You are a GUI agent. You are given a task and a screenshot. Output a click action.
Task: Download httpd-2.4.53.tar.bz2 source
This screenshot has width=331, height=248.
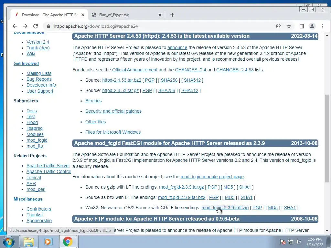(122, 80)
